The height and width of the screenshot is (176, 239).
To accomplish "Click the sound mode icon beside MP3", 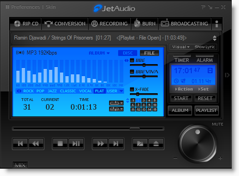I will click(20, 53).
